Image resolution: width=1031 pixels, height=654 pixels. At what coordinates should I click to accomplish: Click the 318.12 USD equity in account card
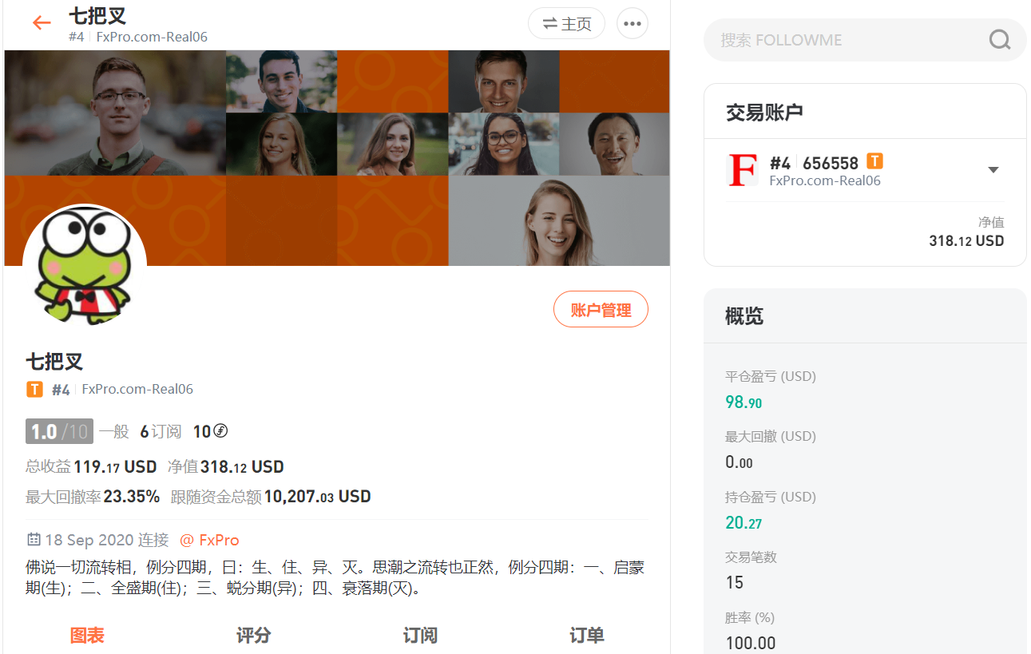pos(966,240)
